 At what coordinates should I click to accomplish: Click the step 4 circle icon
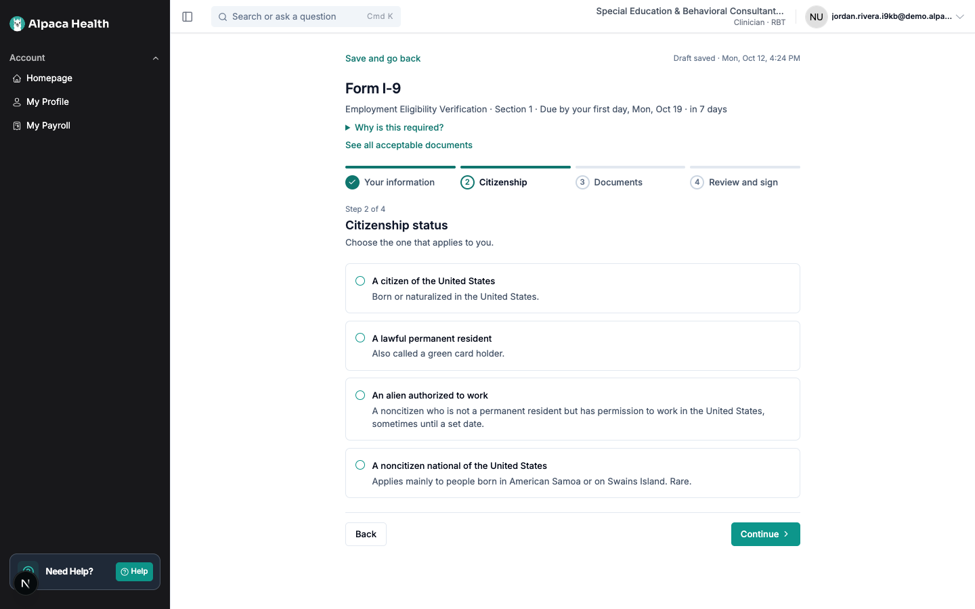(x=697, y=182)
